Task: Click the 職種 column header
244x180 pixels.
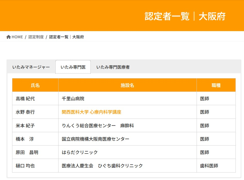Action: coord(216,85)
